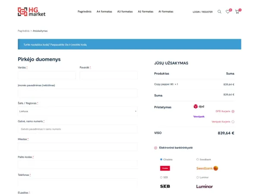Focus the Pavardė input field
The width and height of the screenshot is (259, 194).
point(108,75)
